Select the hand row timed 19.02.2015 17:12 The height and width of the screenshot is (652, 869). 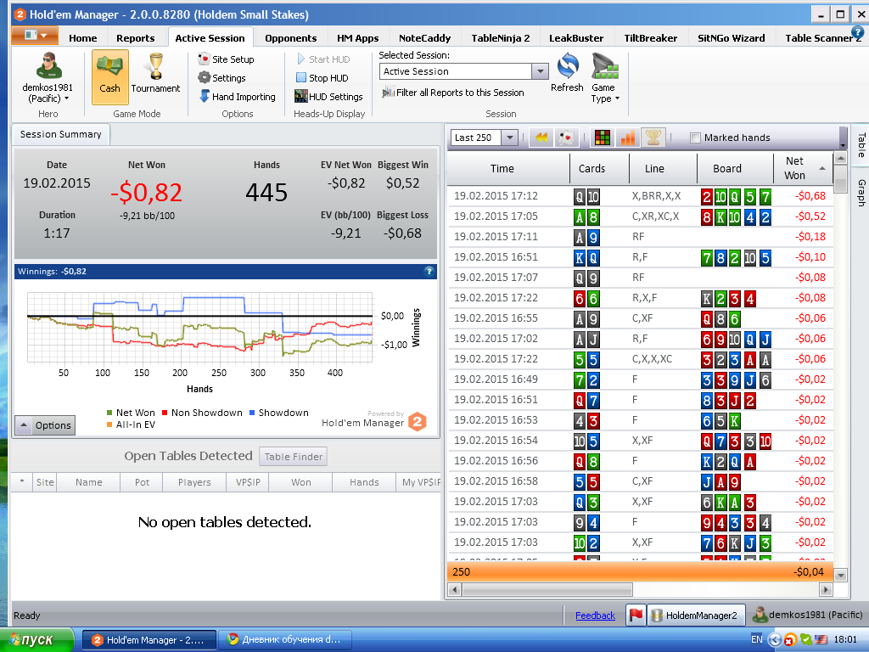point(640,196)
